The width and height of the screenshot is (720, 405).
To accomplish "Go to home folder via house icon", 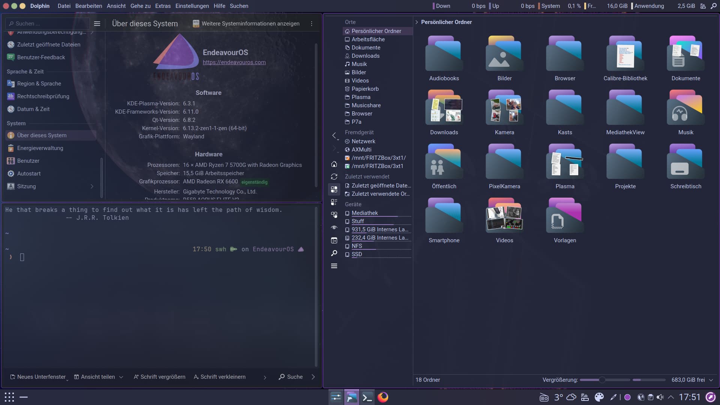I will coord(334,164).
